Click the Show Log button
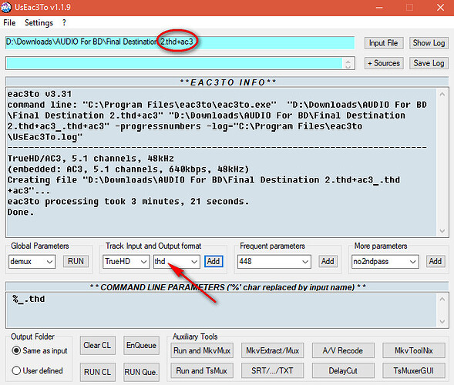The height and width of the screenshot is (385, 454). (x=429, y=43)
